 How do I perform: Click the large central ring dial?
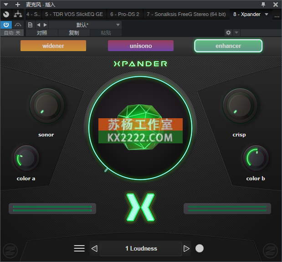[x=140, y=128]
